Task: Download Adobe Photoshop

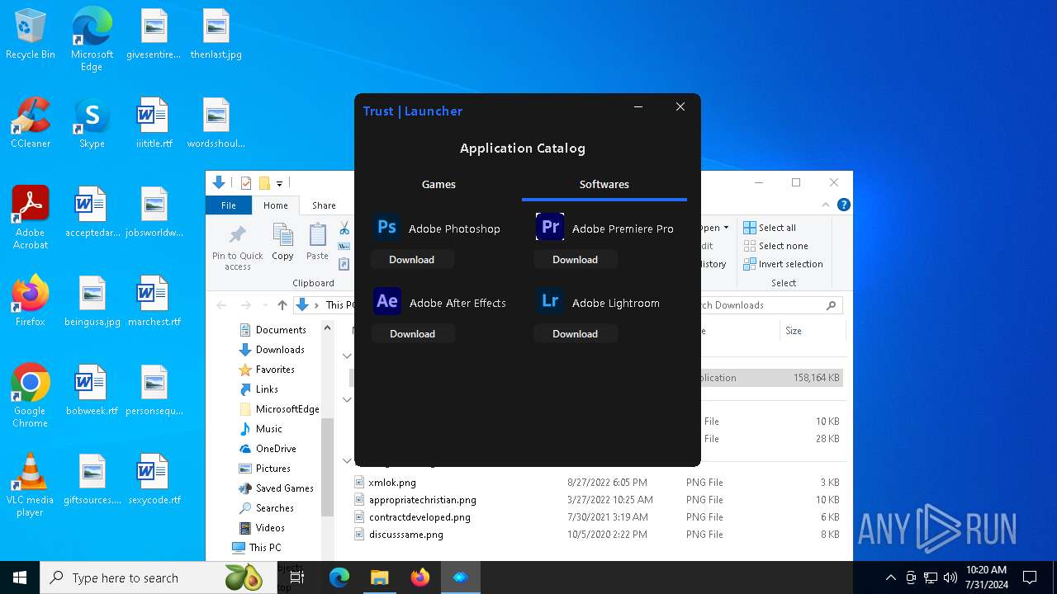Action: point(411,259)
